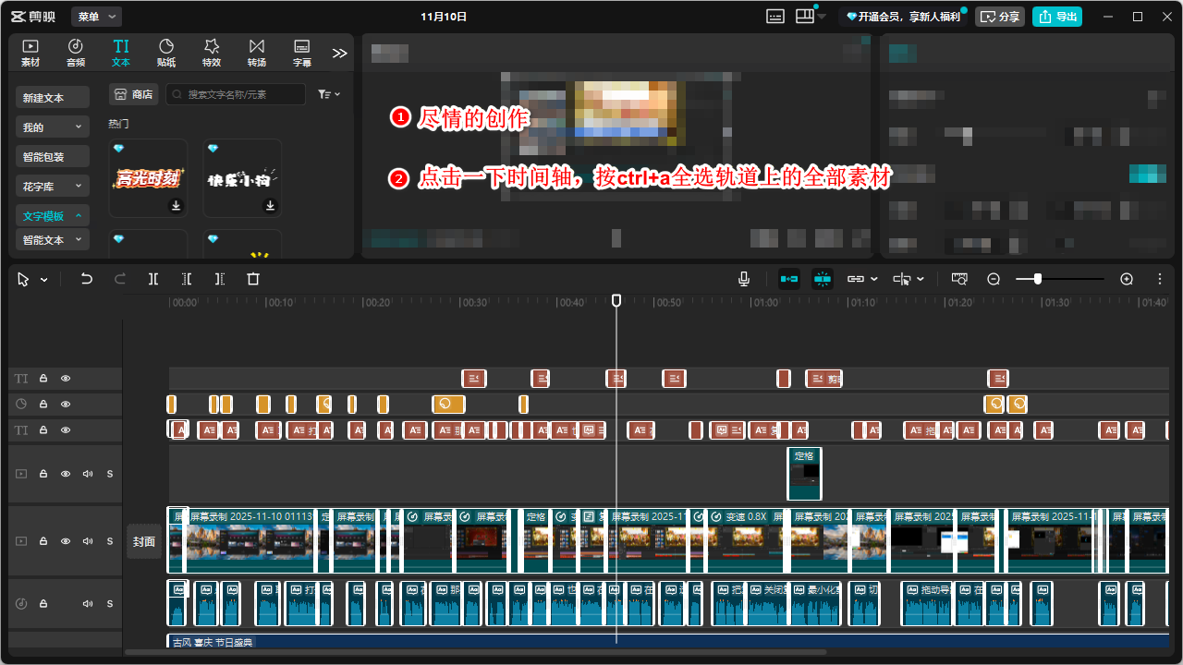
Task: Expand the 菜单 dropdown menu
Action: tap(96, 17)
